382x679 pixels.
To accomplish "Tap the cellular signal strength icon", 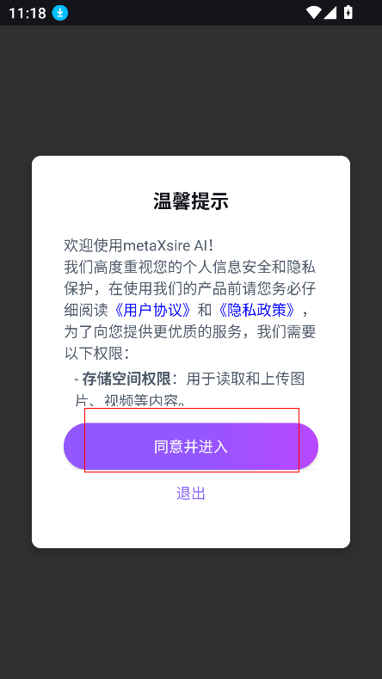I will pos(330,13).
